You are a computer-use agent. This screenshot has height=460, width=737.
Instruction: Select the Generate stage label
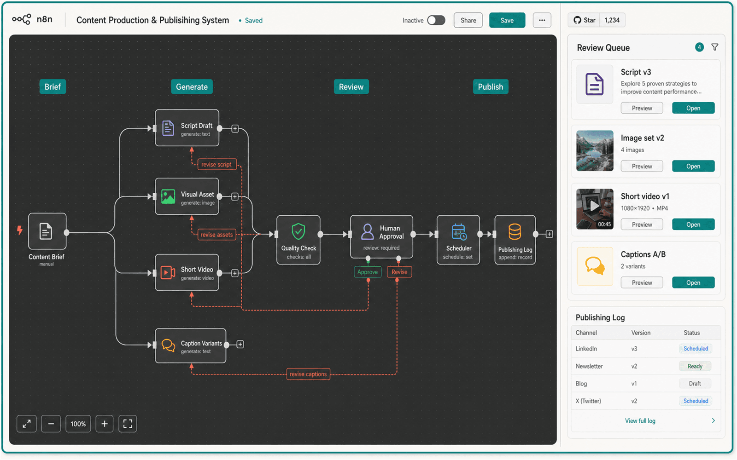pos(192,86)
